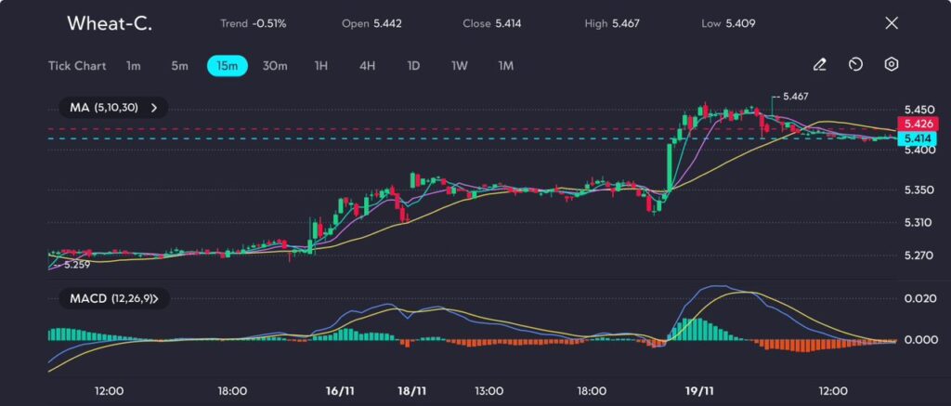Click the 5.467 high price marker
Image resolution: width=951 pixels, height=406 pixels.
794,97
